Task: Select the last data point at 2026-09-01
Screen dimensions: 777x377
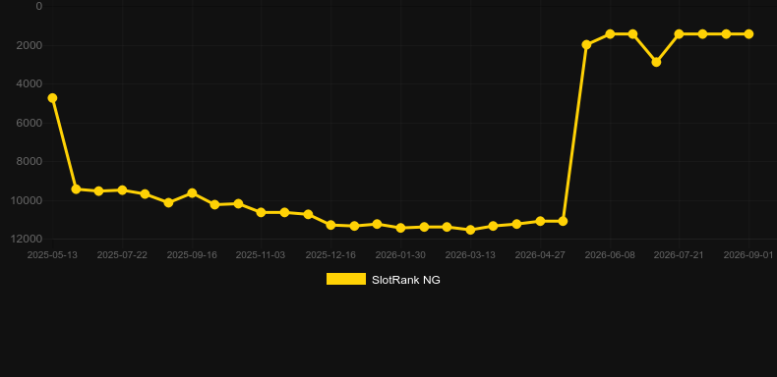Action: coord(748,34)
